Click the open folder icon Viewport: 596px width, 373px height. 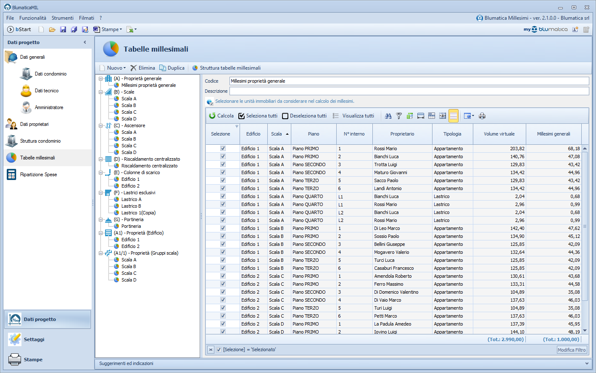tap(52, 29)
